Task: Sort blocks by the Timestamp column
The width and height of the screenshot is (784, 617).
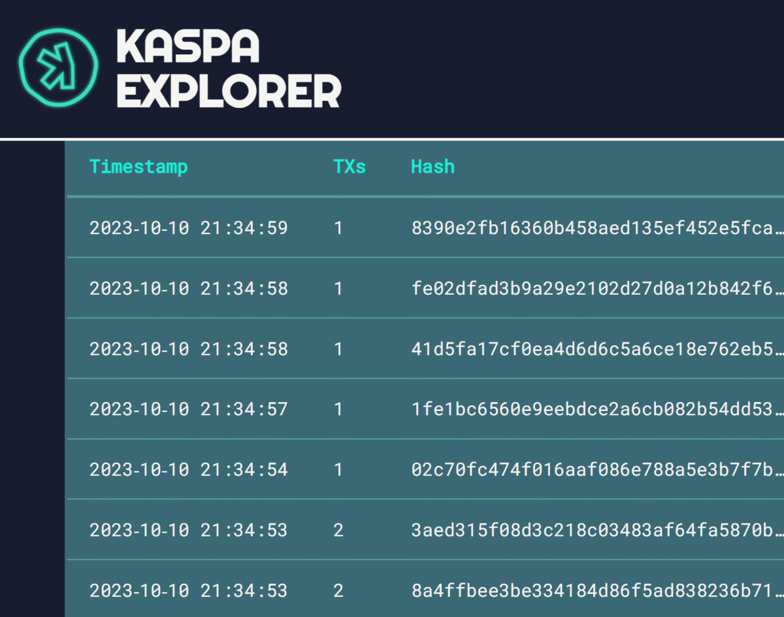Action: [x=139, y=167]
